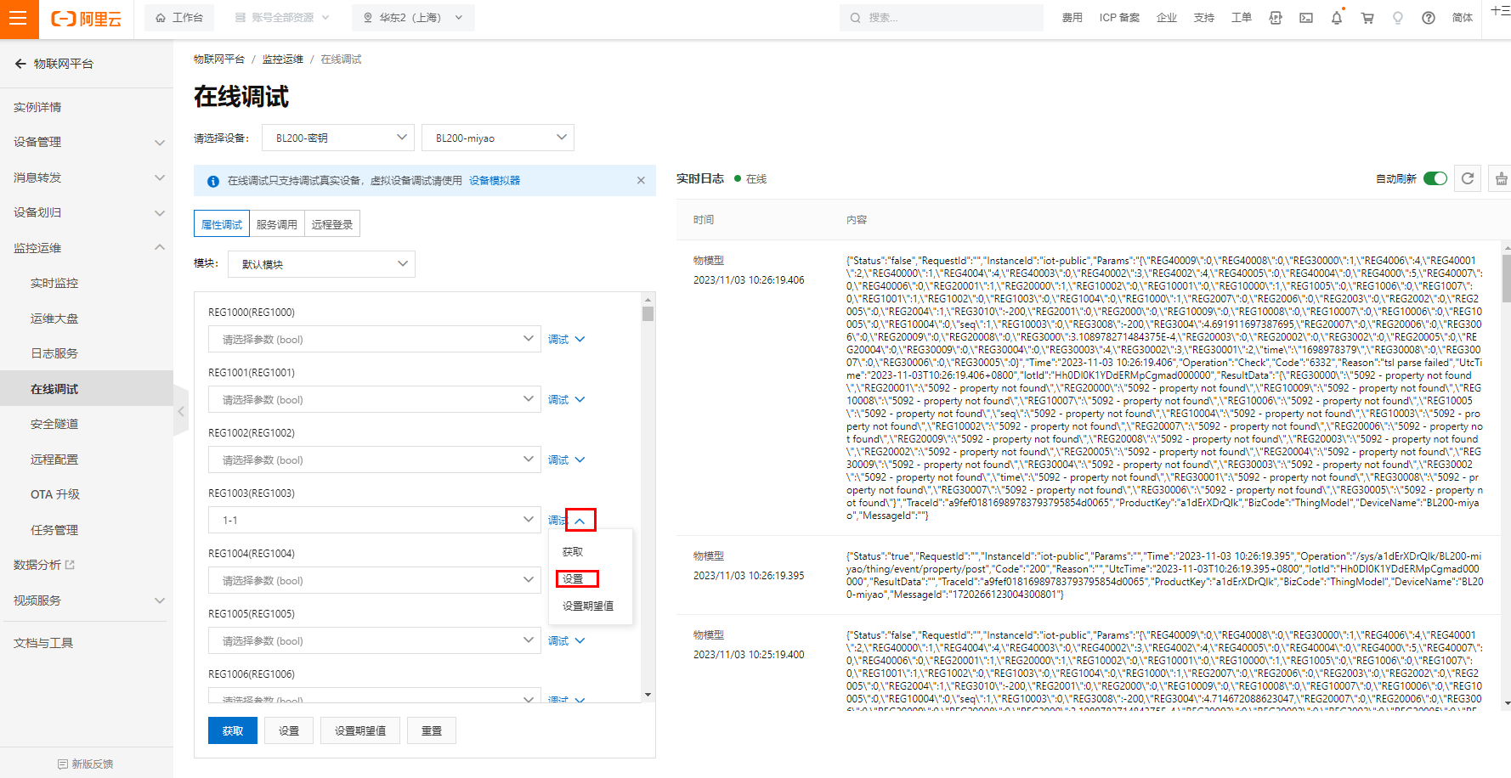1511x778 pixels.
Task: Choose 设置期望值 in the popup menu
Action: coord(588,606)
